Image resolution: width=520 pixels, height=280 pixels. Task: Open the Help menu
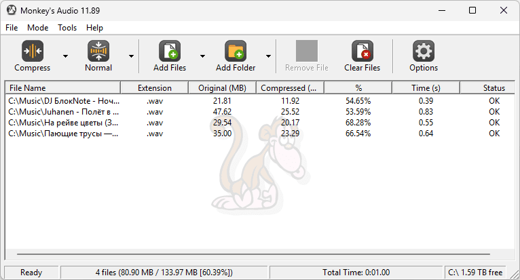(x=95, y=28)
